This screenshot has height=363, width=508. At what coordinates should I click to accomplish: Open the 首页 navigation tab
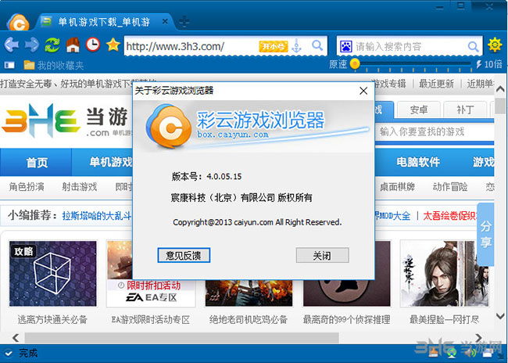tap(36, 162)
